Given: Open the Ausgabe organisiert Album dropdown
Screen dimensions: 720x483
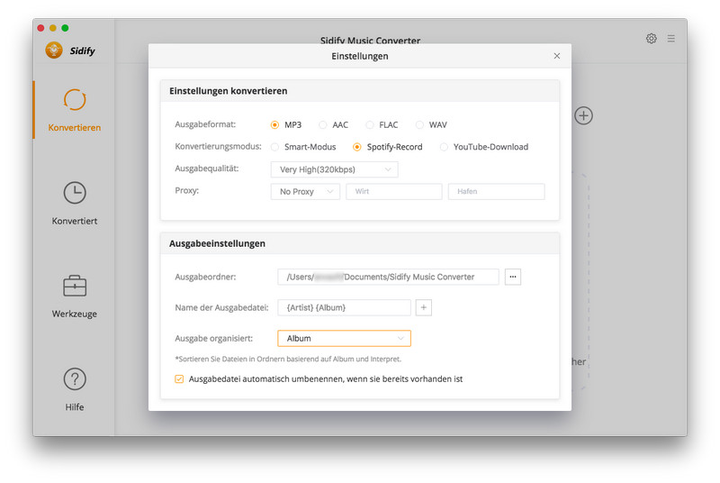Looking at the screenshot, I should click(344, 338).
